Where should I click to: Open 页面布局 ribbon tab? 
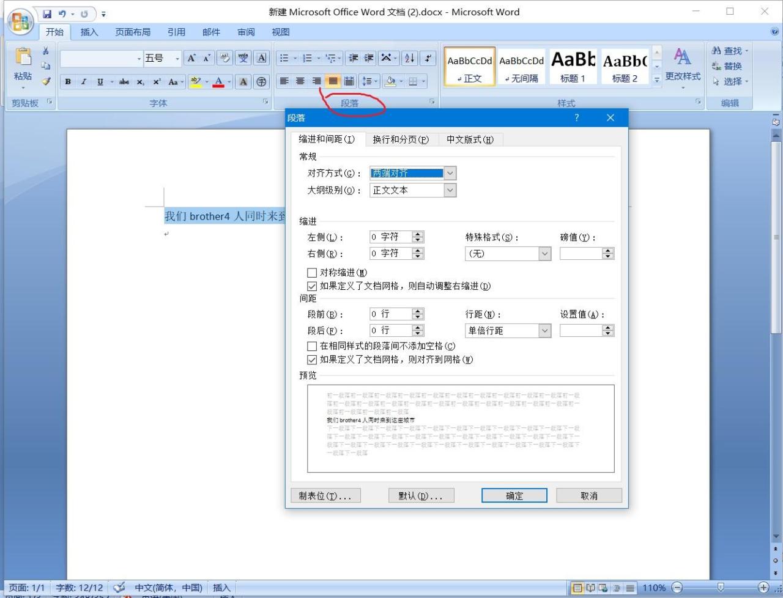133,32
